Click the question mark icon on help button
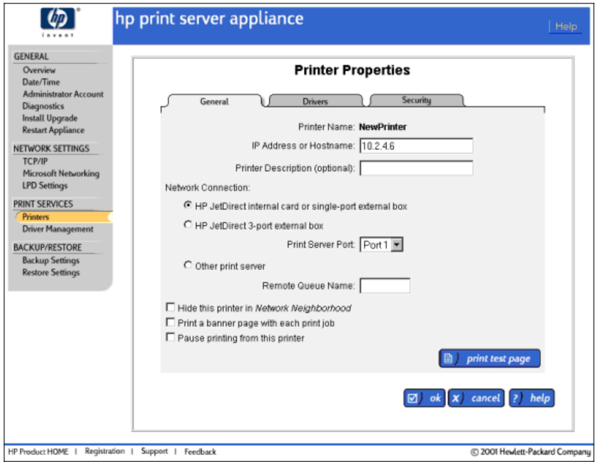 (515, 398)
